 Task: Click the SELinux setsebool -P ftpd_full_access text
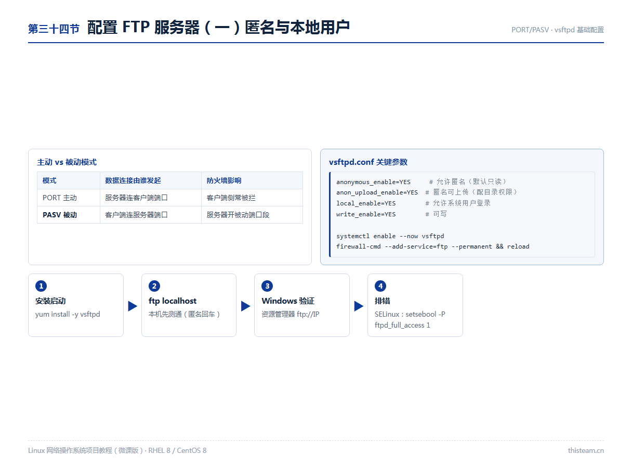tap(410, 320)
